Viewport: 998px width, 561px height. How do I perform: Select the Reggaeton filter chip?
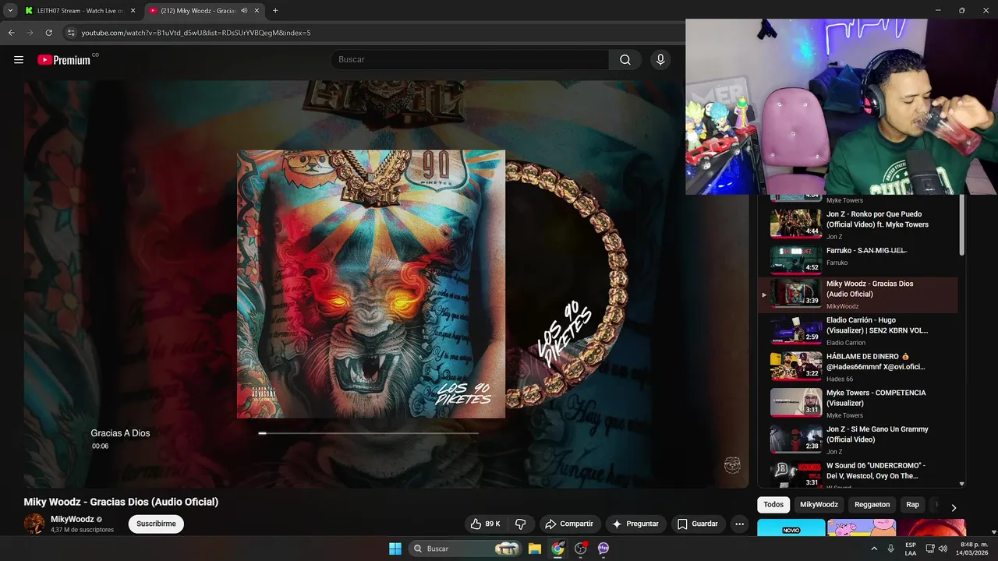[872, 505]
